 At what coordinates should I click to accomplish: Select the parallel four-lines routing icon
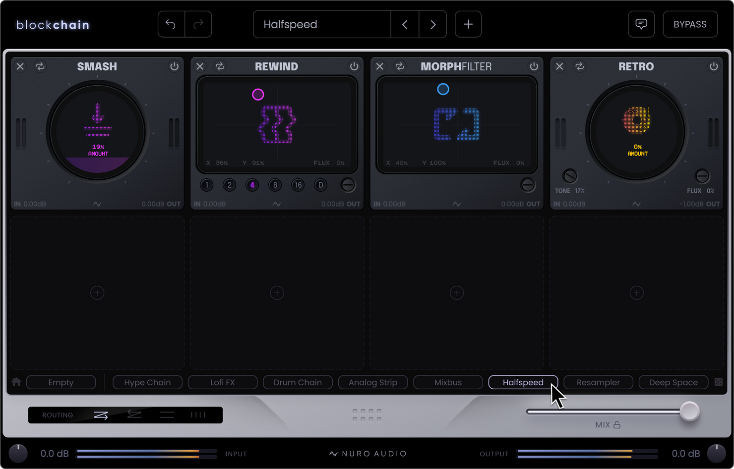[x=198, y=415]
